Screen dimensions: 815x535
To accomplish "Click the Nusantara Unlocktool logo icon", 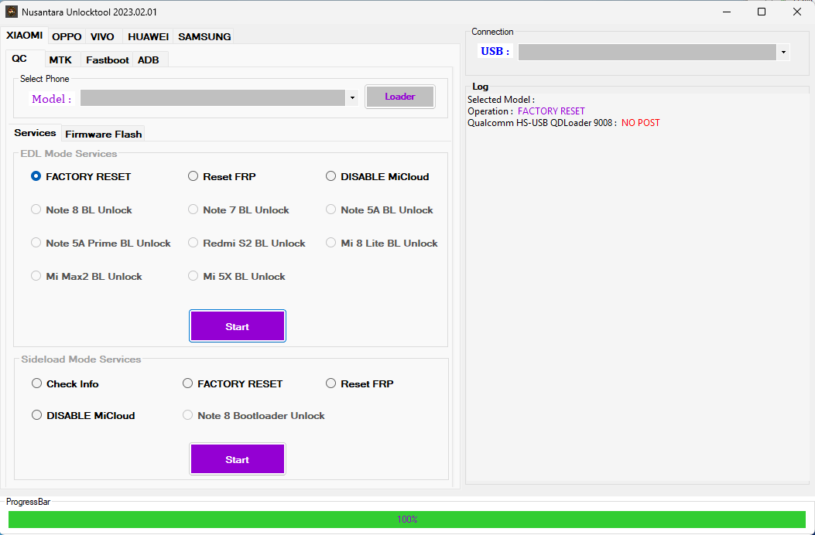I will (x=12, y=12).
